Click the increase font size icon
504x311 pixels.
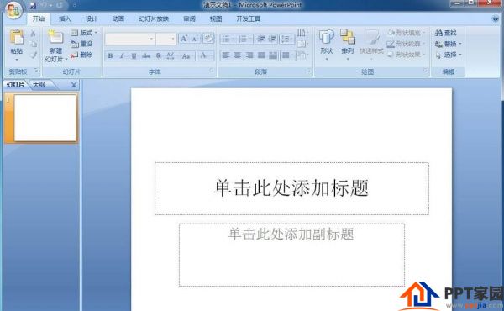click(184, 39)
